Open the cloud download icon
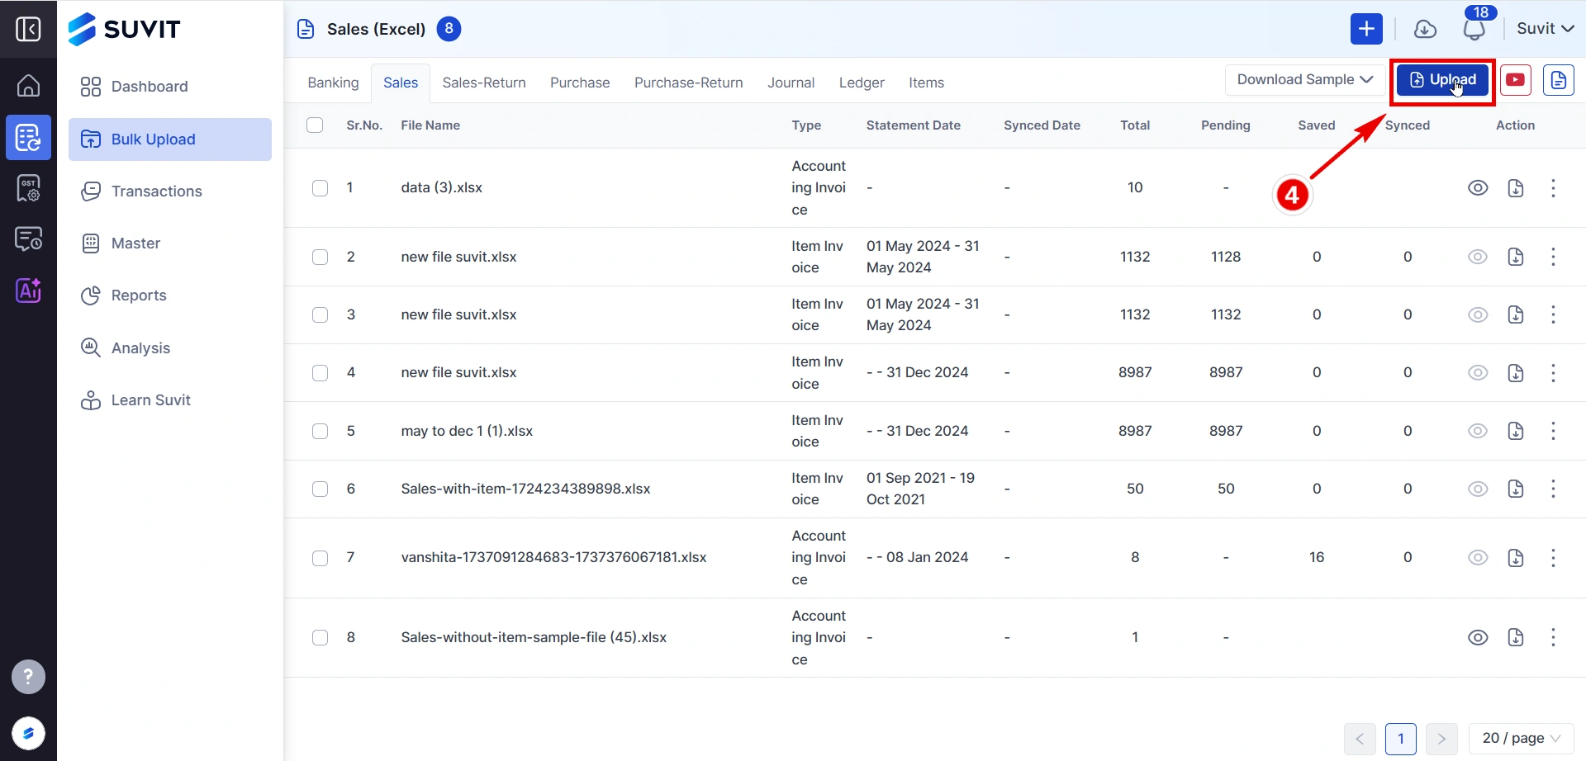 pyautogui.click(x=1425, y=29)
